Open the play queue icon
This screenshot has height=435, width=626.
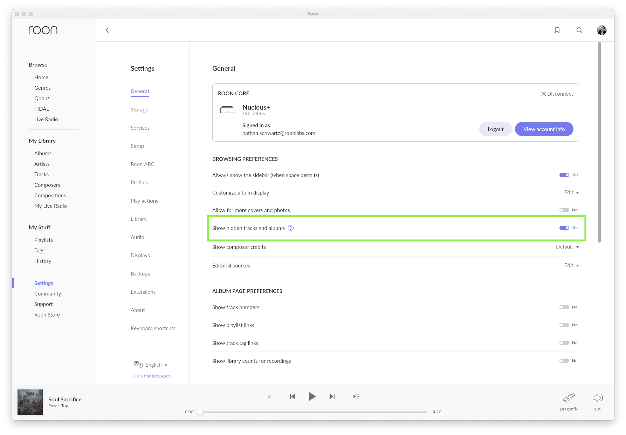[356, 396]
